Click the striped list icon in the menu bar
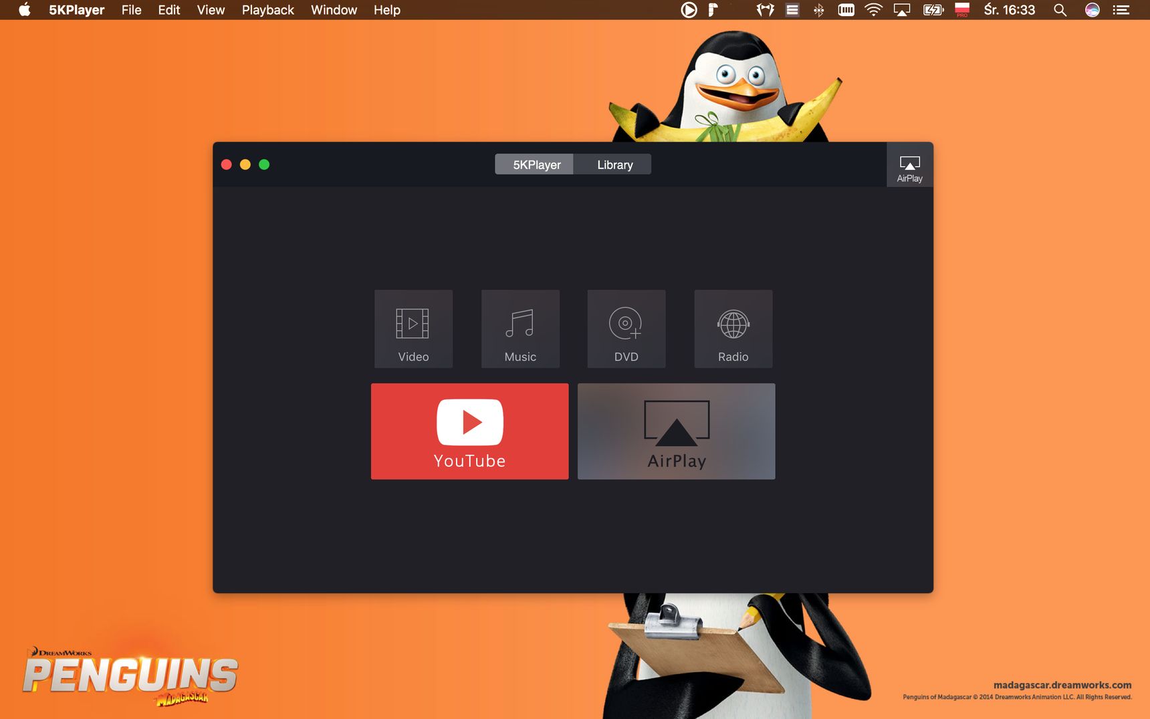 click(792, 10)
